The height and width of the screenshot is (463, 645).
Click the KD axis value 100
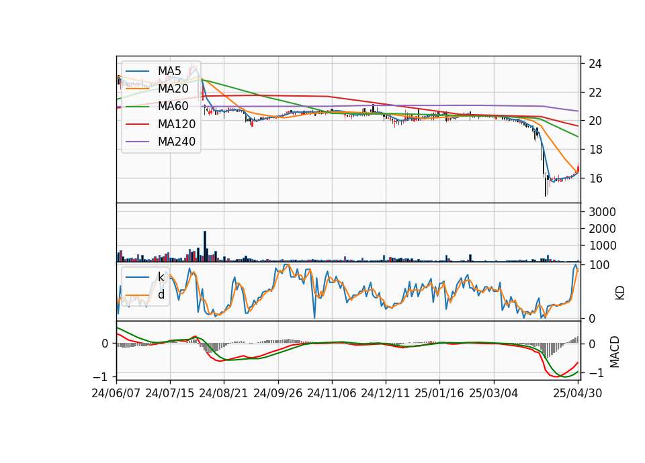(599, 265)
